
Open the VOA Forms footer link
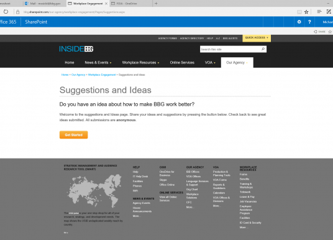[x=220, y=180]
